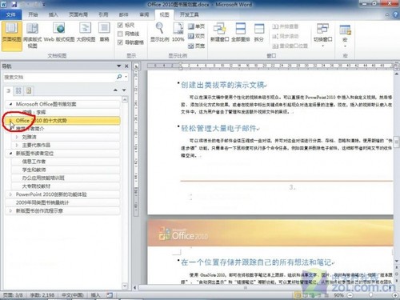Switch to the 开发工具 Developer tab
The width and height of the screenshot is (400, 300).
click(189, 14)
